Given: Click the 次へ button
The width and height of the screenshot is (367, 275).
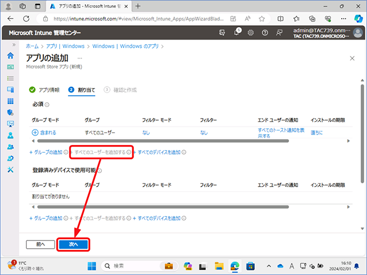Looking at the screenshot, I should pyautogui.click(x=73, y=244).
